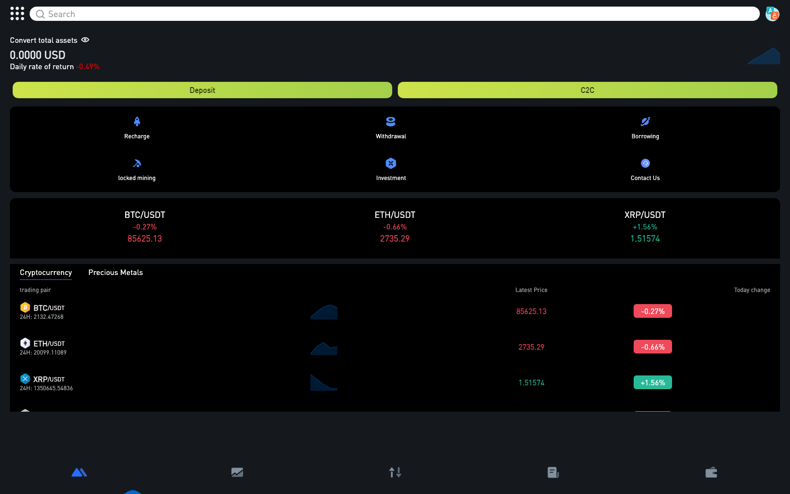Open the XRP/USDT mini chart thumbnail

pyautogui.click(x=324, y=383)
